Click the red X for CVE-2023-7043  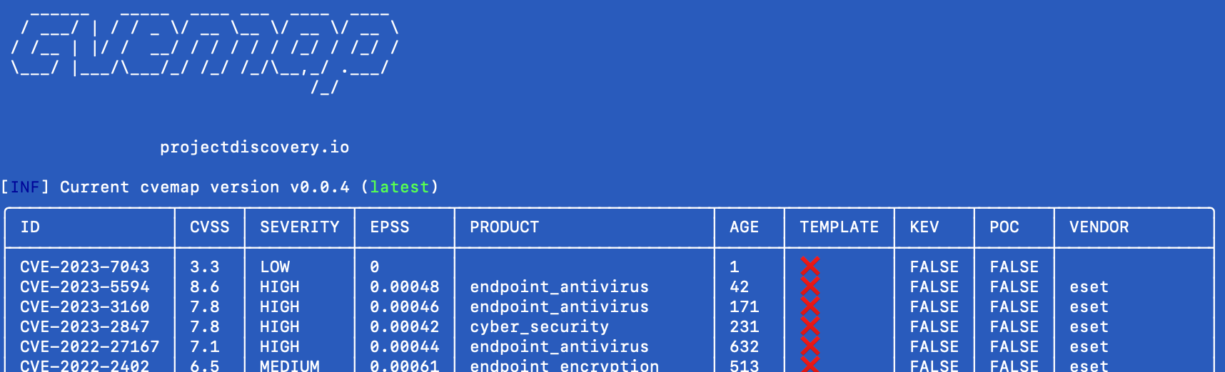pos(810,267)
